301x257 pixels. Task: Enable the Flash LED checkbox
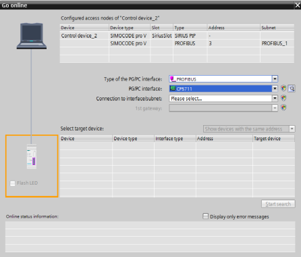pos(13,183)
